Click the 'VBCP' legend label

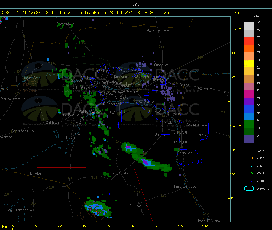pos(260,151)
